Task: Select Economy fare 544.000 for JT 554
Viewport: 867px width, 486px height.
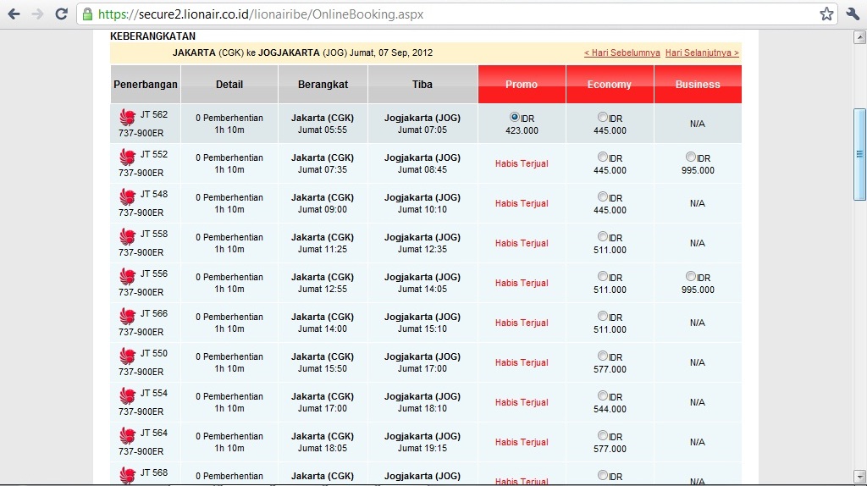Action: 603,396
